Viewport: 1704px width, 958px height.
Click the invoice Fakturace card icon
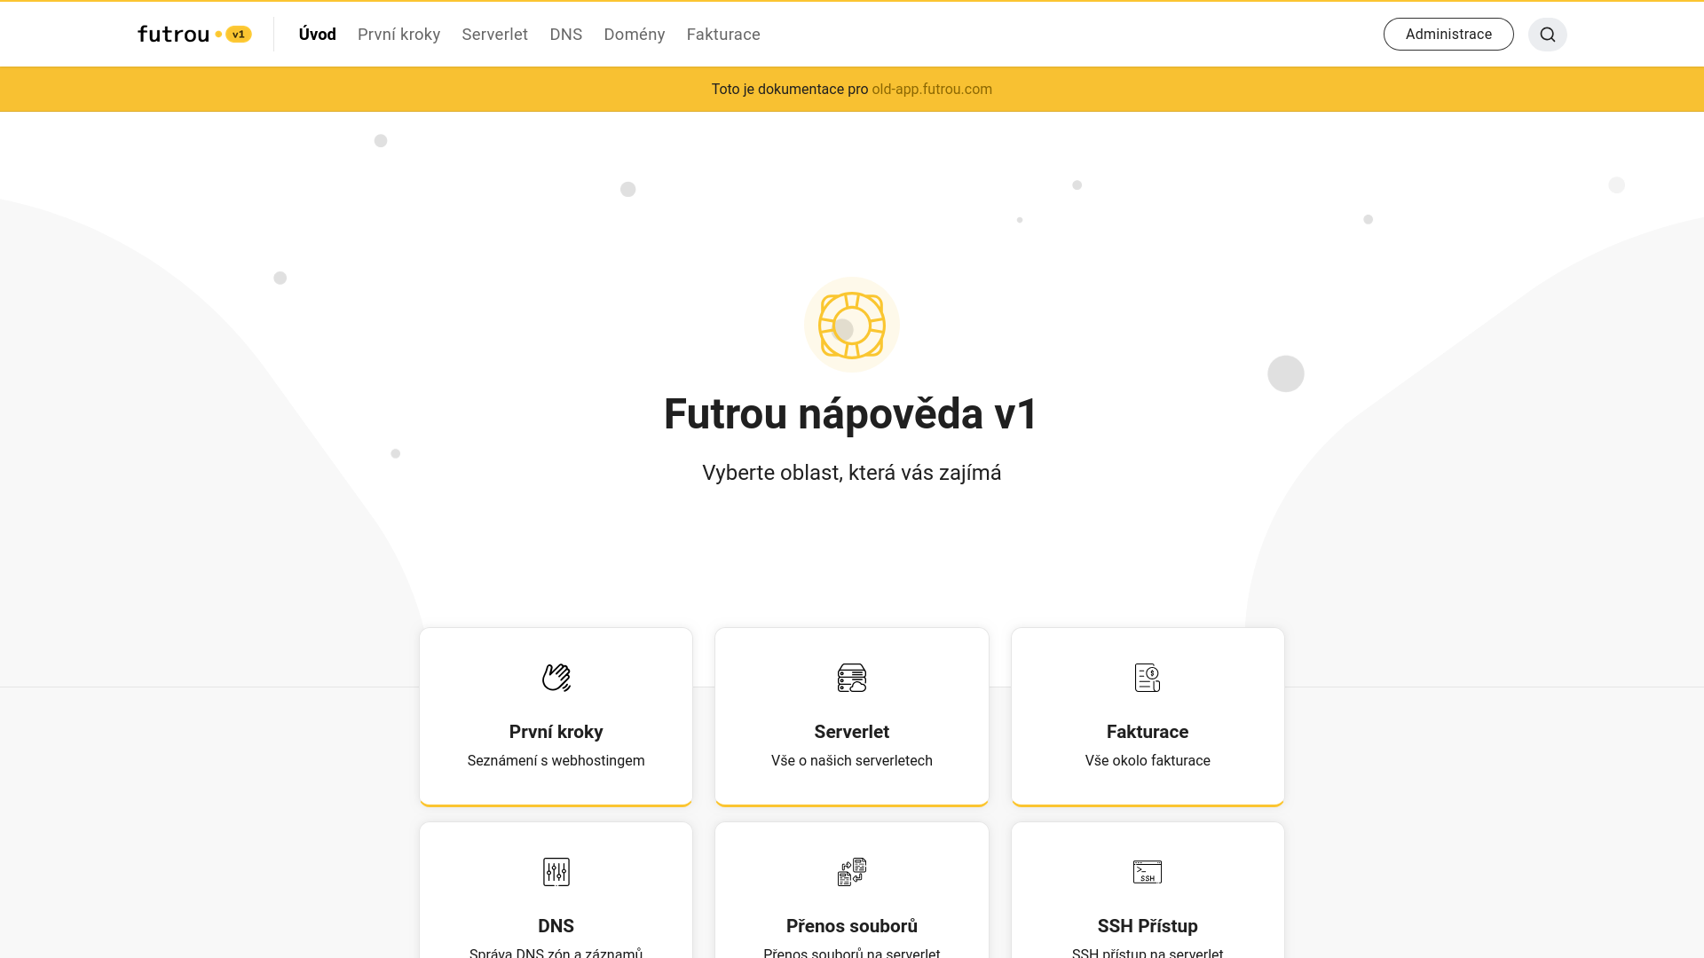(x=1148, y=678)
